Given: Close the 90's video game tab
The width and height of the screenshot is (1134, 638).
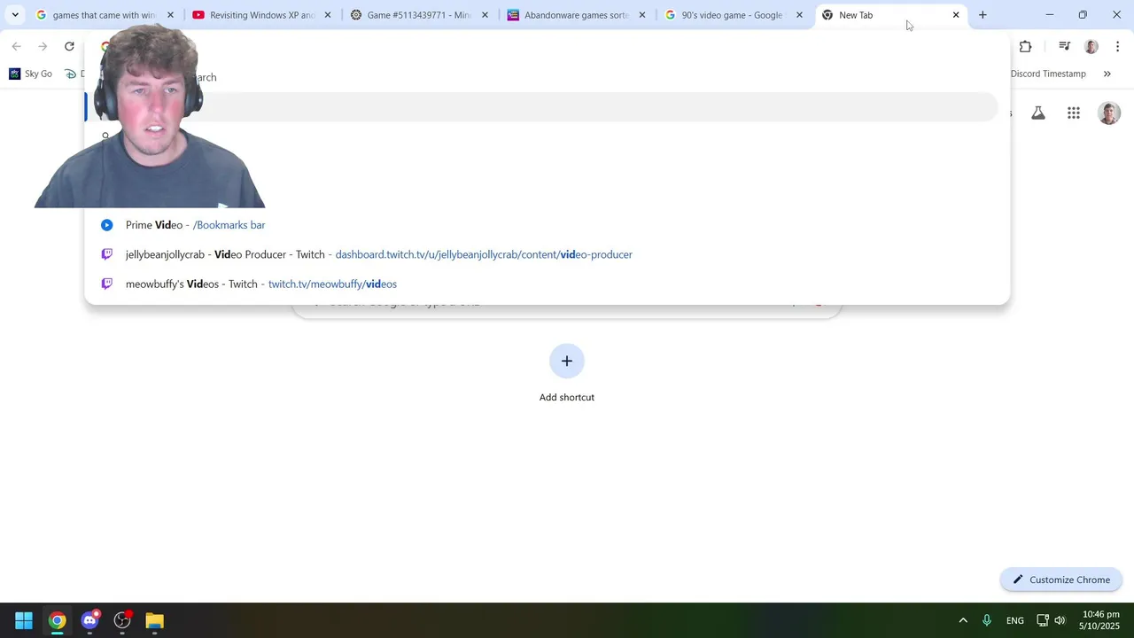Looking at the screenshot, I should pyautogui.click(x=799, y=15).
